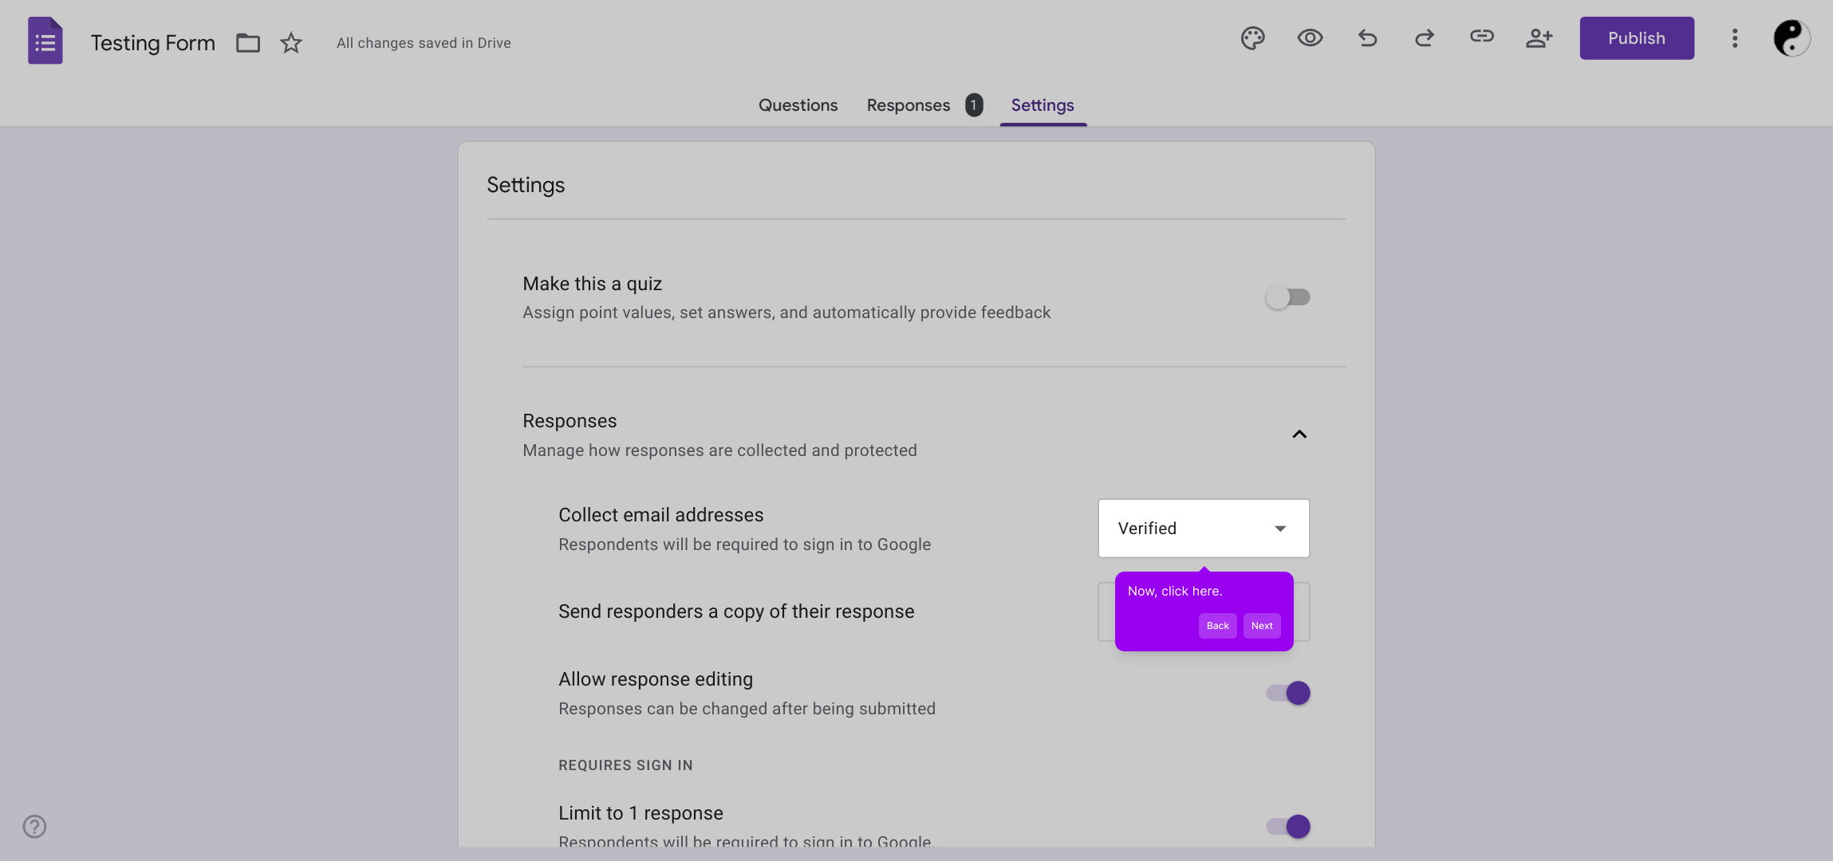Star the Testing Form
1833x861 pixels.
[291, 42]
